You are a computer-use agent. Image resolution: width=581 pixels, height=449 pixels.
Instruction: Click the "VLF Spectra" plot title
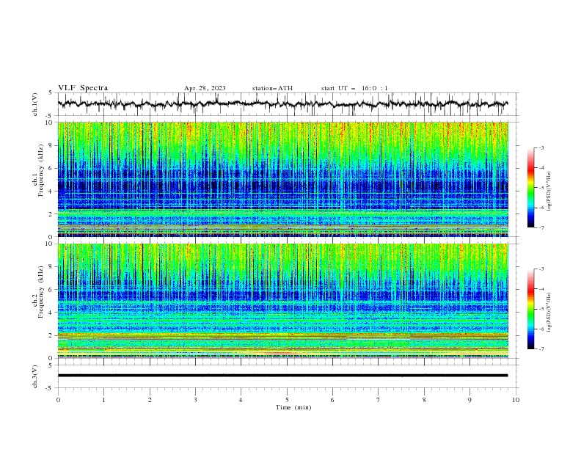coord(83,88)
